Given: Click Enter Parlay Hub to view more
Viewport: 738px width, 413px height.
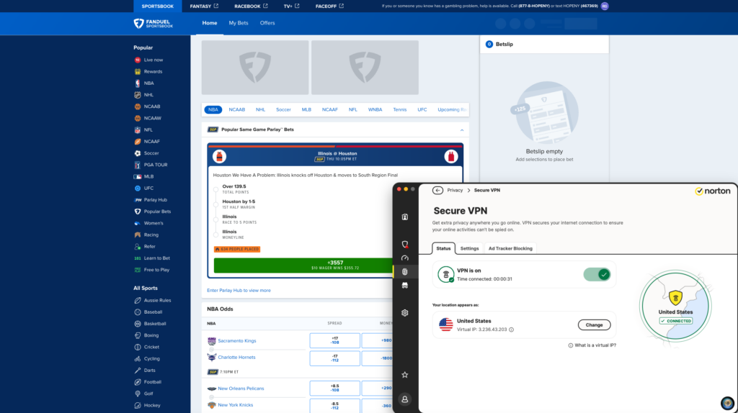Looking at the screenshot, I should point(239,291).
